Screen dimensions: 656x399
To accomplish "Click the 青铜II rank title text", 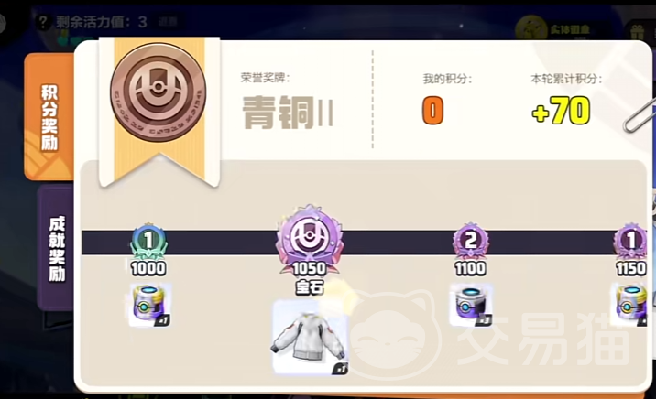I will [x=288, y=112].
